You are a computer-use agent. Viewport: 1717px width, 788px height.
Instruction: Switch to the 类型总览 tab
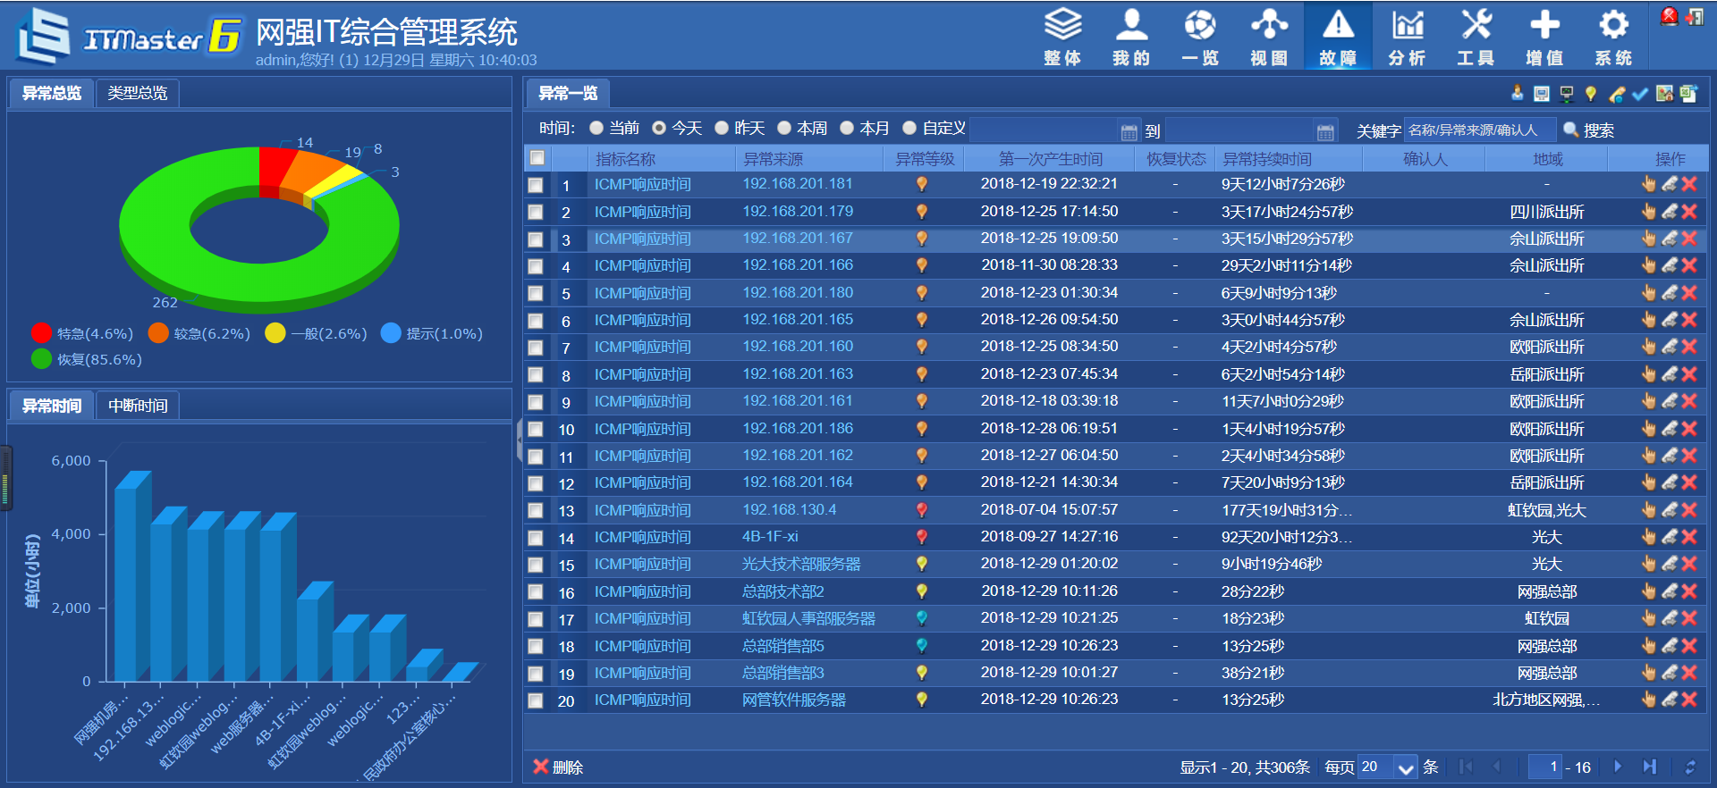click(138, 93)
